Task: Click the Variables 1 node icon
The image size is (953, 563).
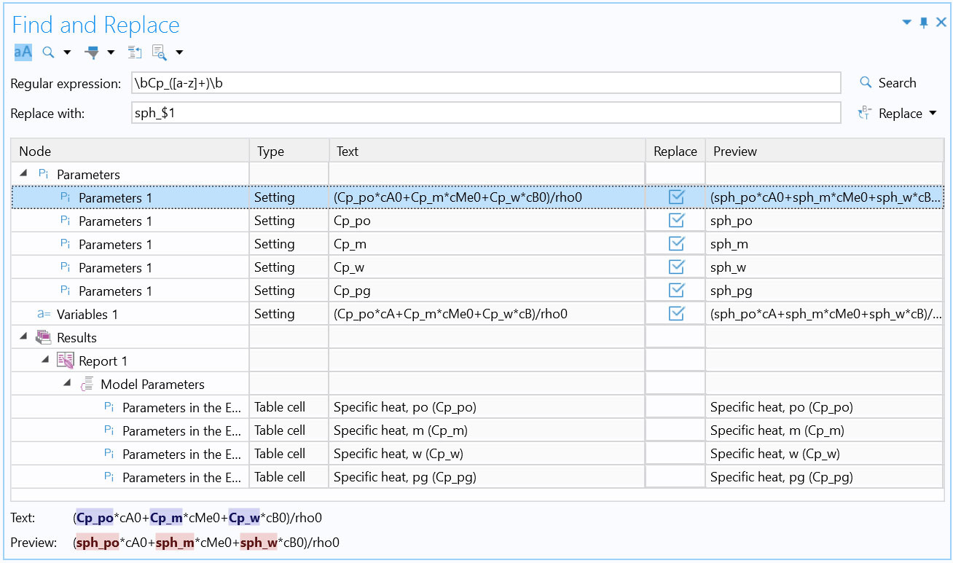Action: pyautogui.click(x=44, y=314)
